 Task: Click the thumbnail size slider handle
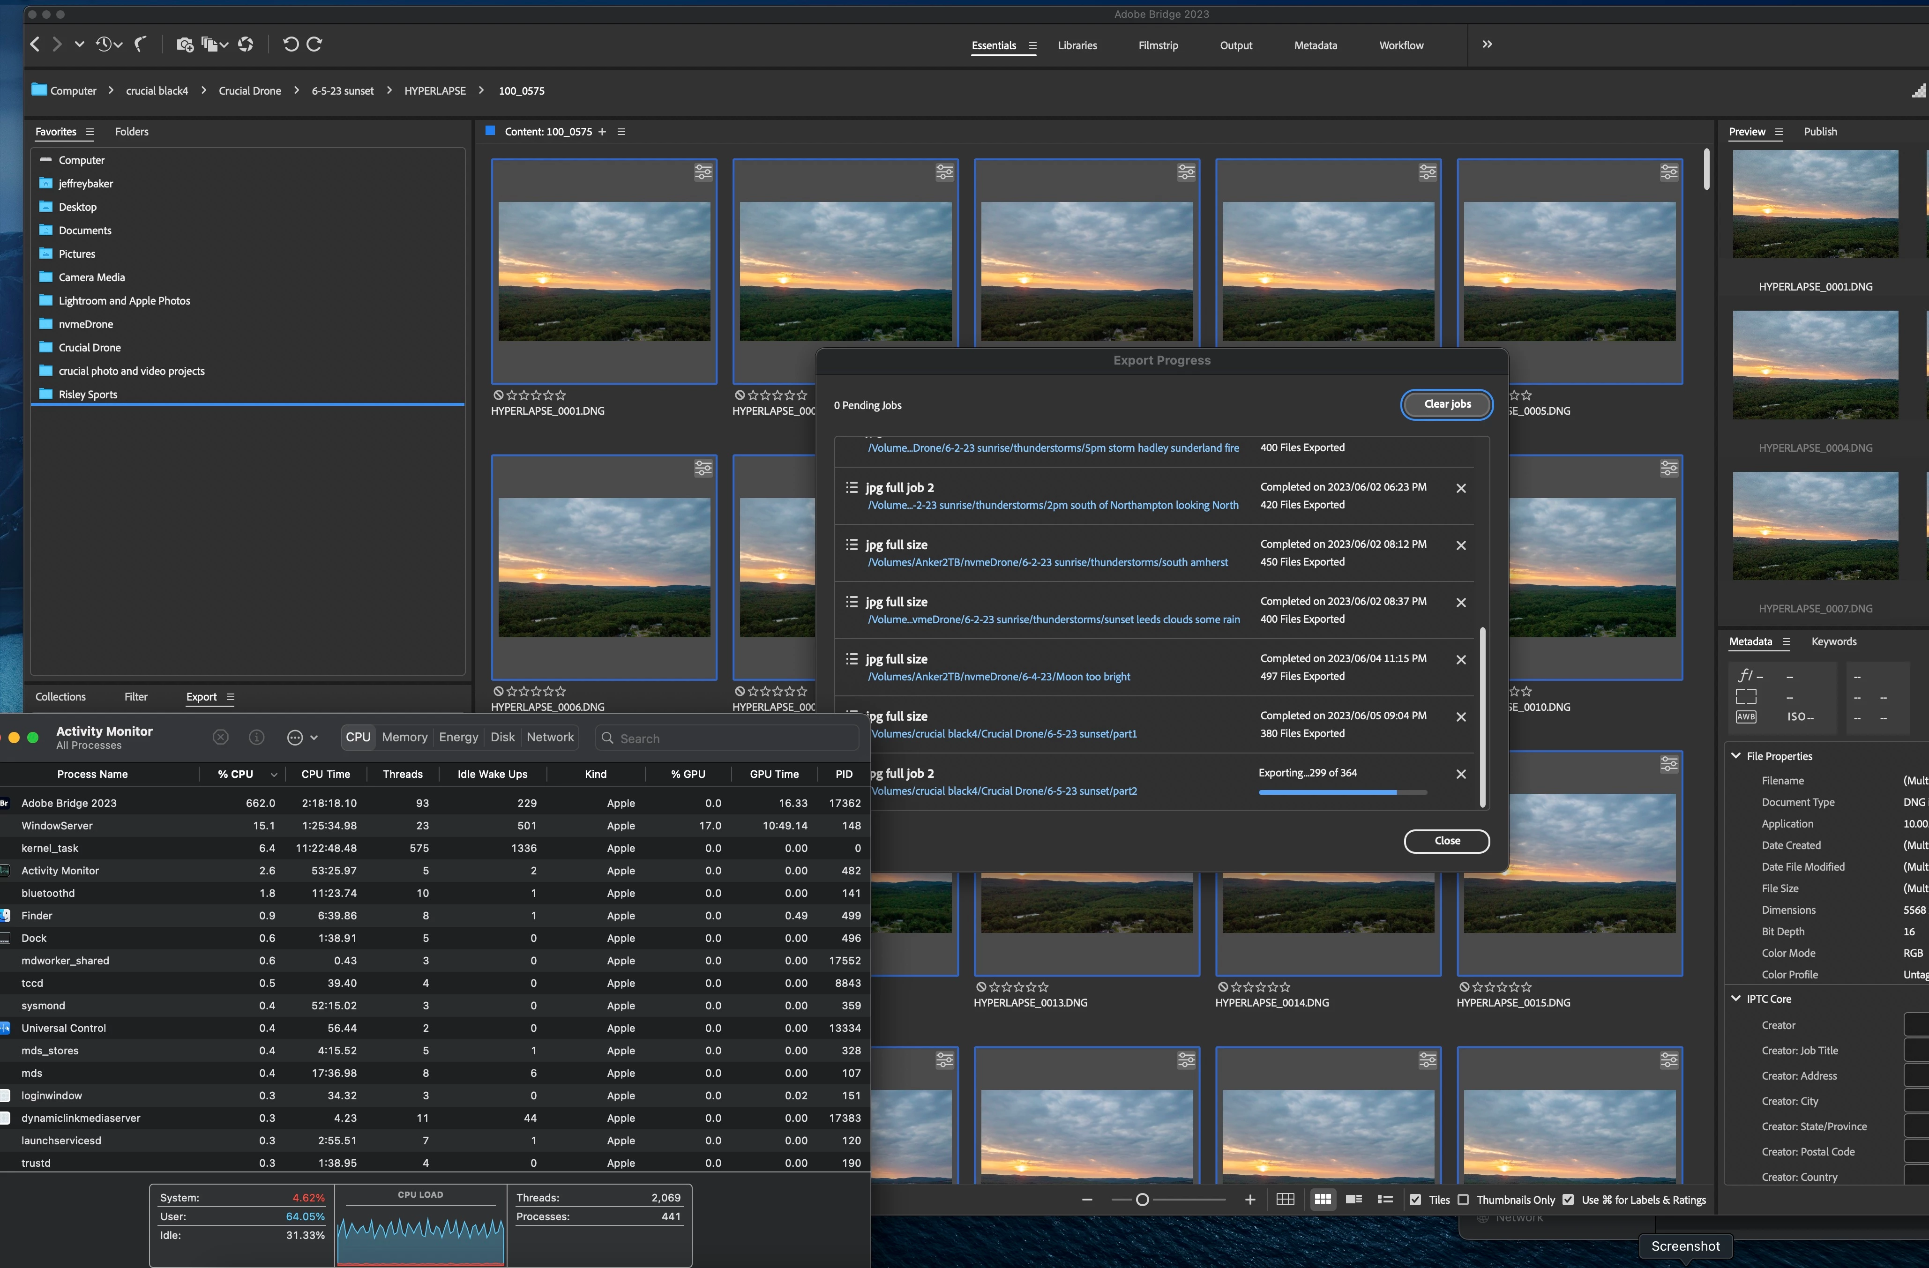(x=1142, y=1200)
